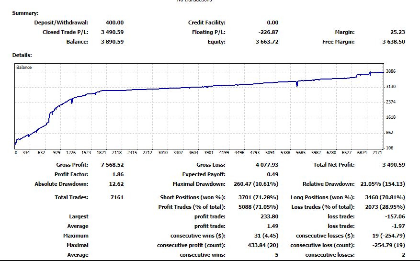Screen dimensions: 420x261
Task: Click the 3886 y-axis label on chart
Action: (x=391, y=71)
